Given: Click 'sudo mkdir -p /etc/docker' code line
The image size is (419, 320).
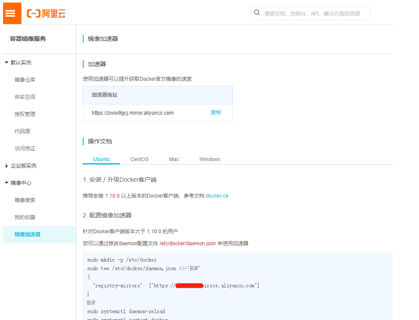Looking at the screenshot, I should click(122, 260).
